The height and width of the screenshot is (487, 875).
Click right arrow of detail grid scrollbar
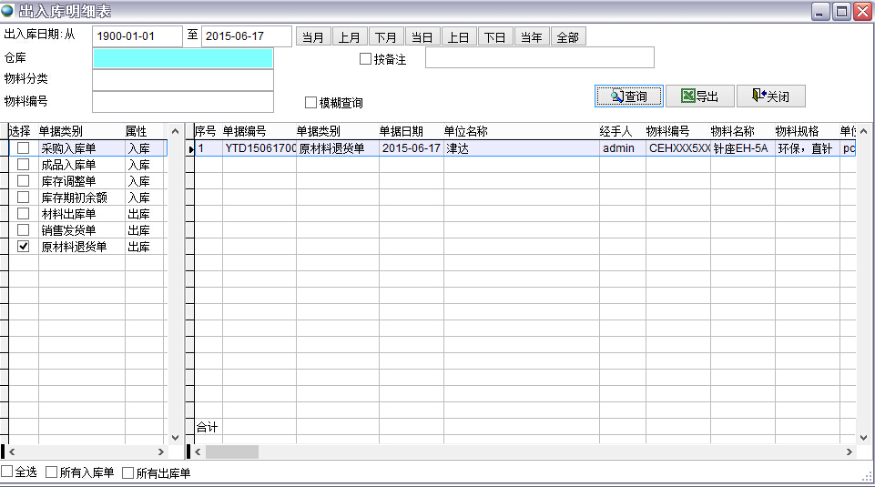pos(850,451)
